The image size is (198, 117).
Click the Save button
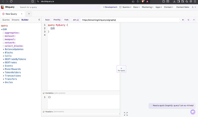47,20
